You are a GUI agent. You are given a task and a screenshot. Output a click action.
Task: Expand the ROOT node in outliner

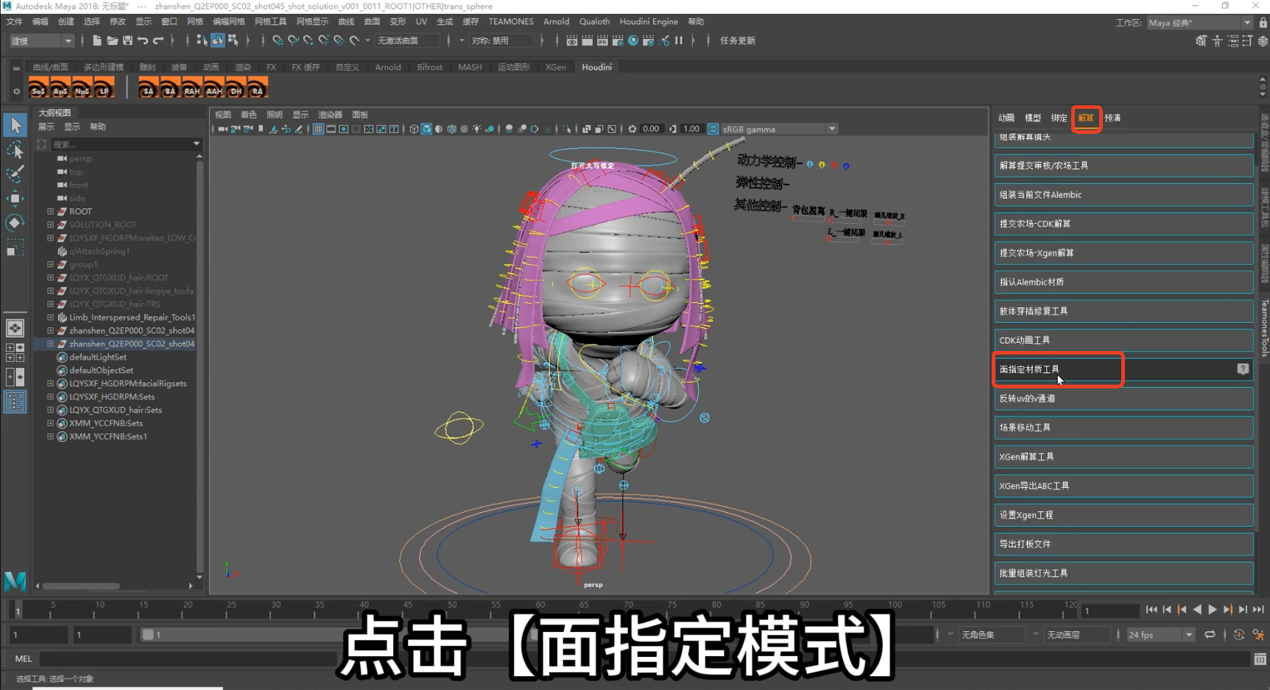point(50,212)
